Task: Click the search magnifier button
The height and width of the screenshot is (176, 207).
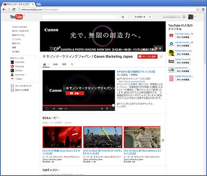Action: coord(123,17)
